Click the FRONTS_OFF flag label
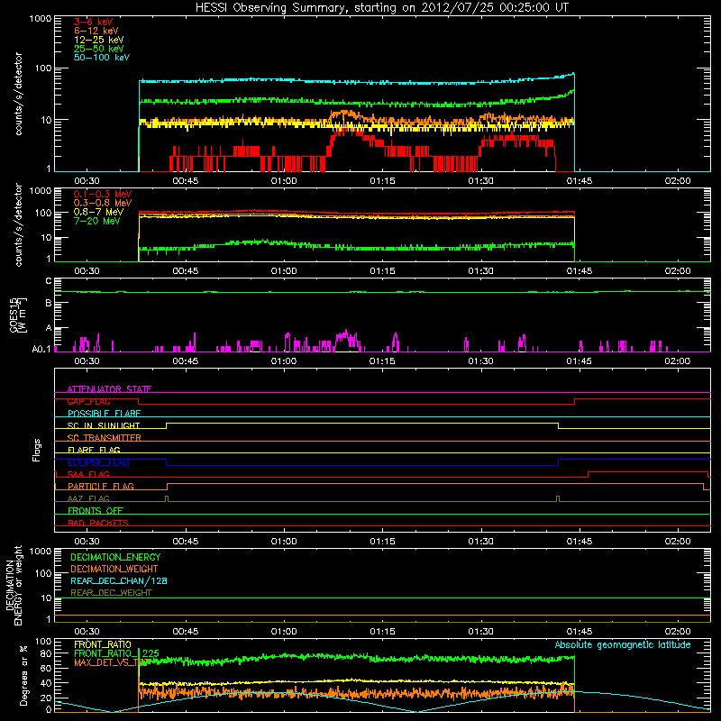This screenshot has width=721, height=721. [96, 510]
